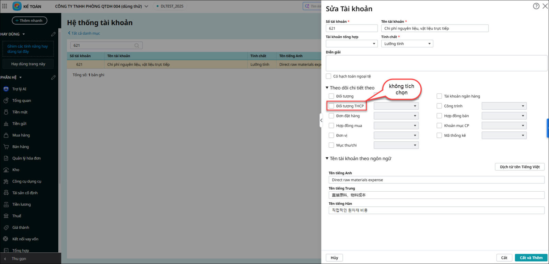Select Giá thành in the sidebar
549x264 pixels.
(21, 227)
